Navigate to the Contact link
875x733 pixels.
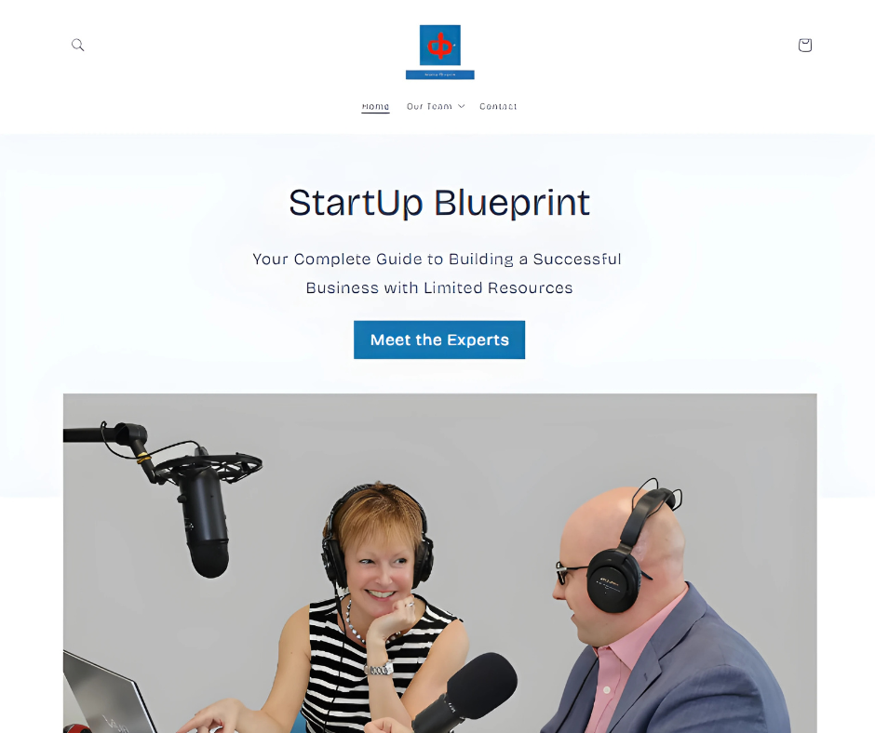(498, 106)
